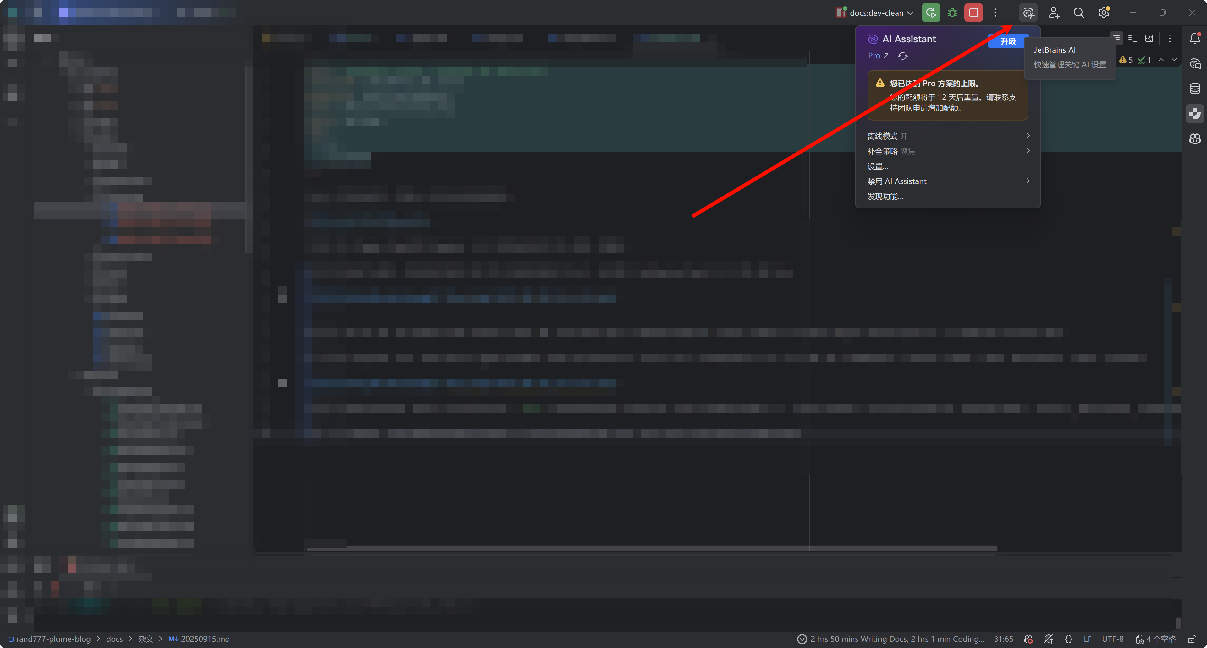The image size is (1207, 648).
Task: Select 设置... in AI Assistant popup
Action: [x=878, y=166]
